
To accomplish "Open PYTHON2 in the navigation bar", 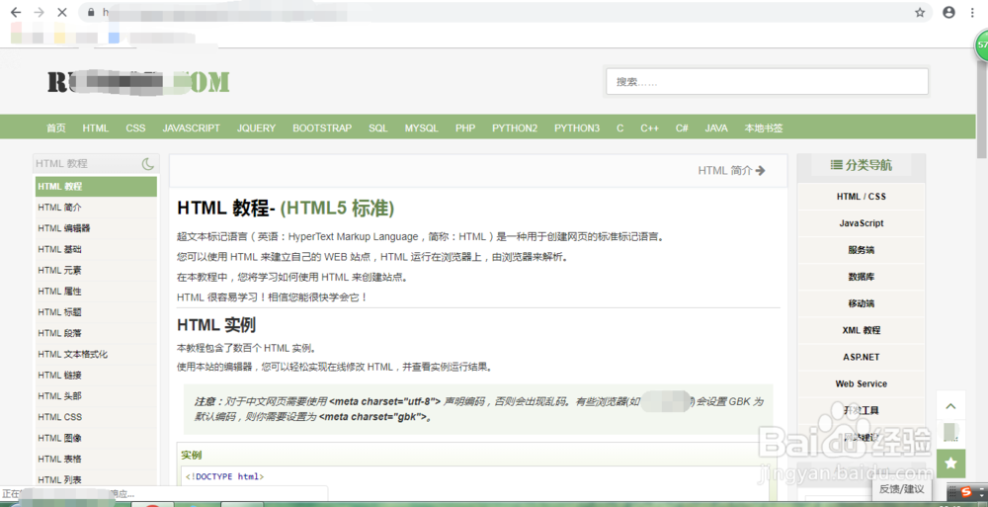I will [x=515, y=128].
